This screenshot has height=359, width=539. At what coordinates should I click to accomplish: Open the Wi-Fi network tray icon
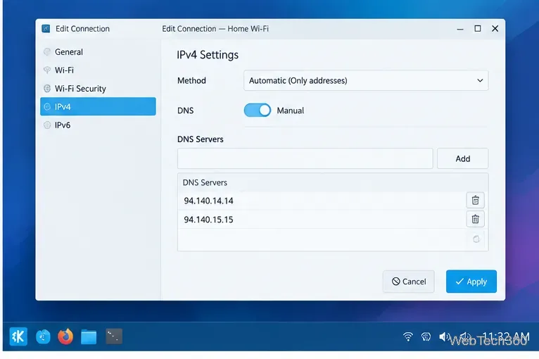407,336
